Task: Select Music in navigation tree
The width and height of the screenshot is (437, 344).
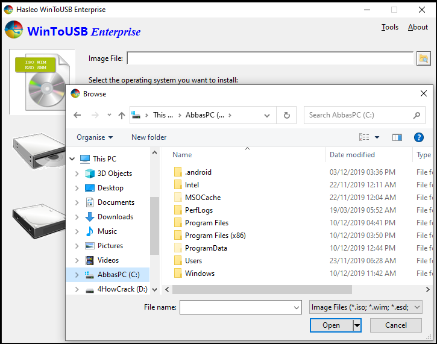Action: pyautogui.click(x=107, y=231)
